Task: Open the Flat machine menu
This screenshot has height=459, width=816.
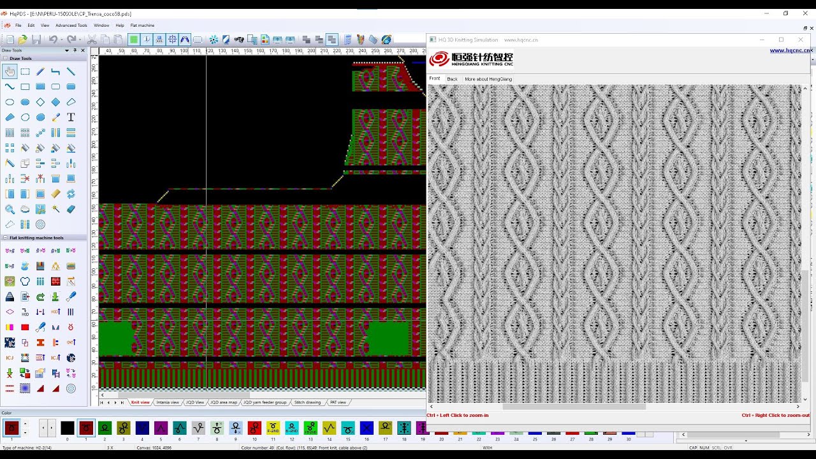Action: click(x=142, y=25)
